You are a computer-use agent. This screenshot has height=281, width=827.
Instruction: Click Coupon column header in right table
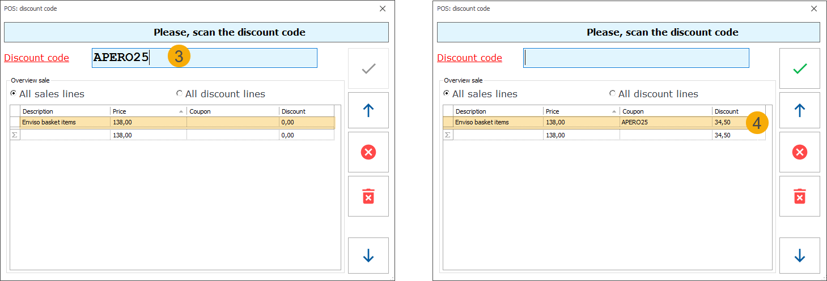pyautogui.click(x=665, y=111)
